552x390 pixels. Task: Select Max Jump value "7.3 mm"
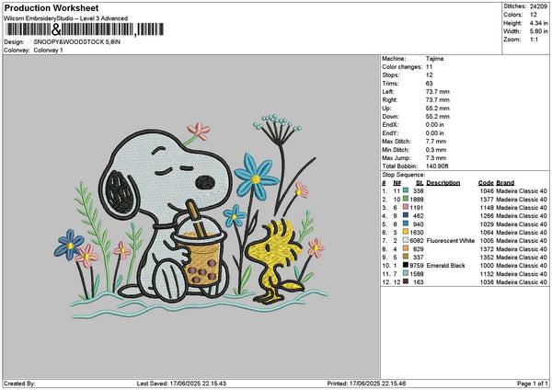[436, 158]
